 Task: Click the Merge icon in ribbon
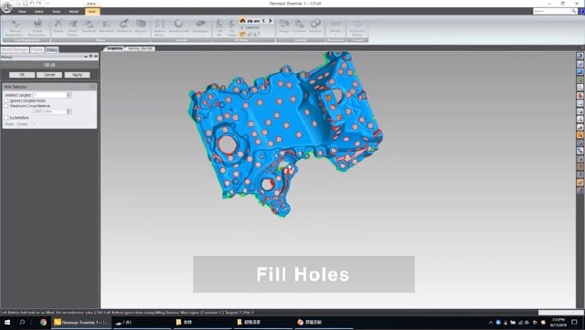coord(284,27)
